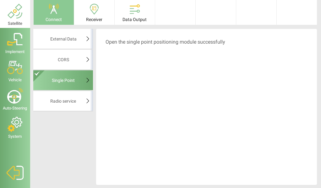Click the single point status message
The width and height of the screenshot is (321, 188).
pos(165,42)
